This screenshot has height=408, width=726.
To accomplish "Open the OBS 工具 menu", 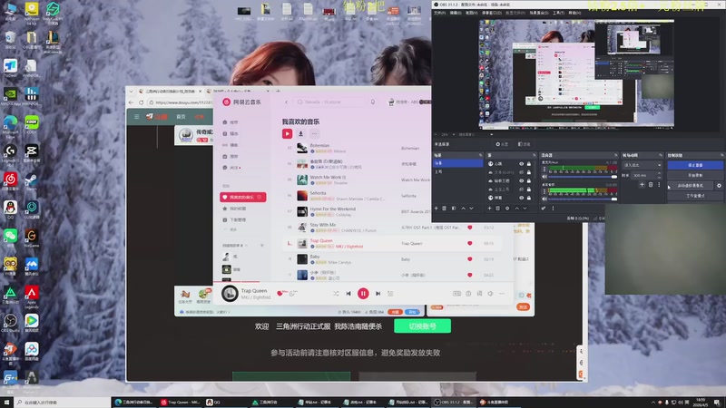I will (558, 13).
